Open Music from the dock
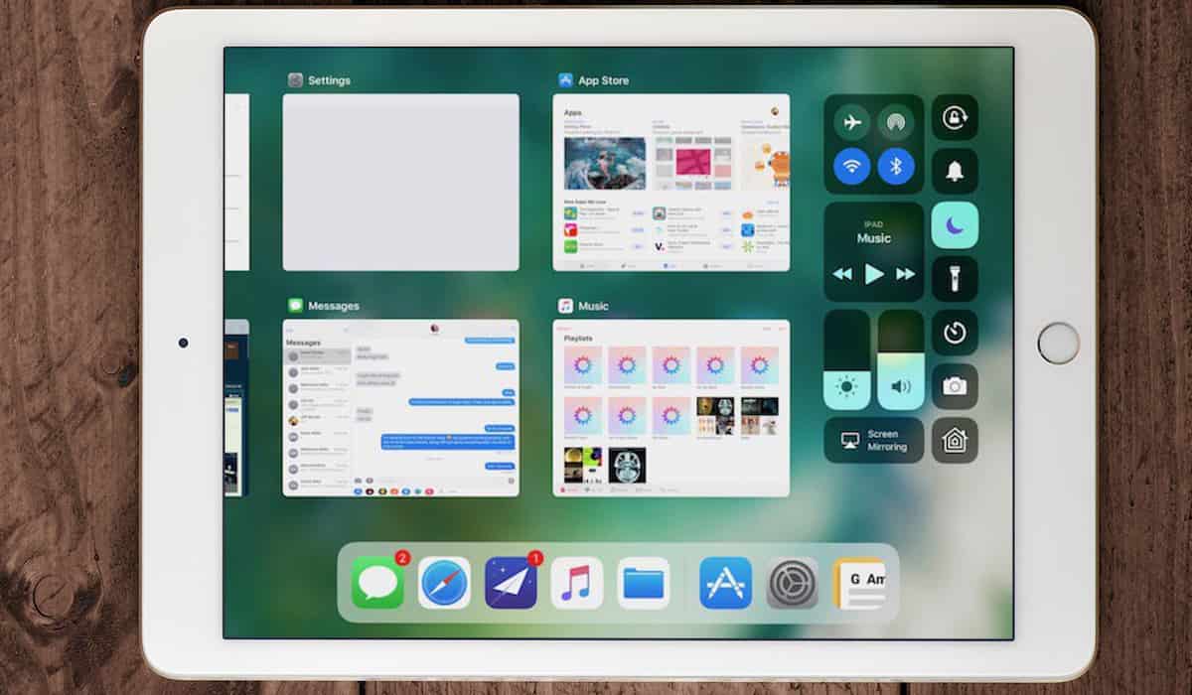This screenshot has height=695, width=1192. pyautogui.click(x=577, y=583)
